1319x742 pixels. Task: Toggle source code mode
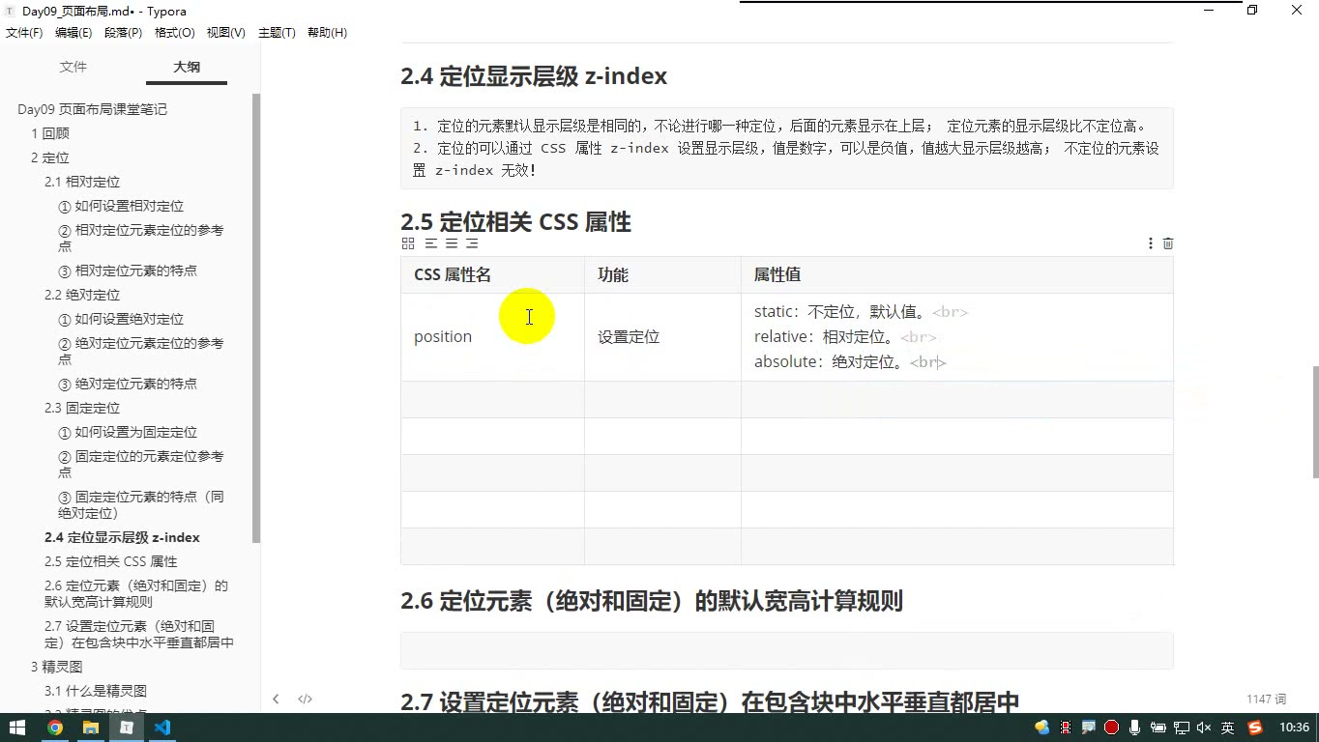(305, 699)
